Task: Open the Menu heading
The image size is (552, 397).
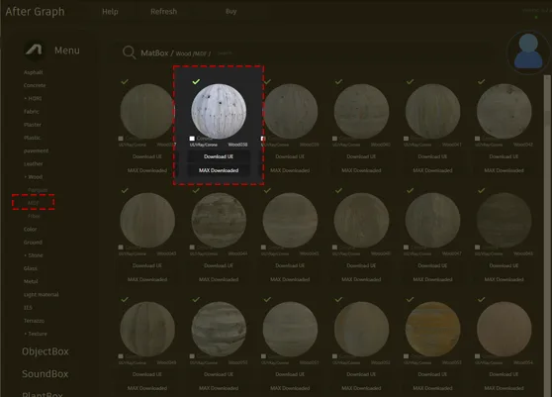Action: [67, 50]
